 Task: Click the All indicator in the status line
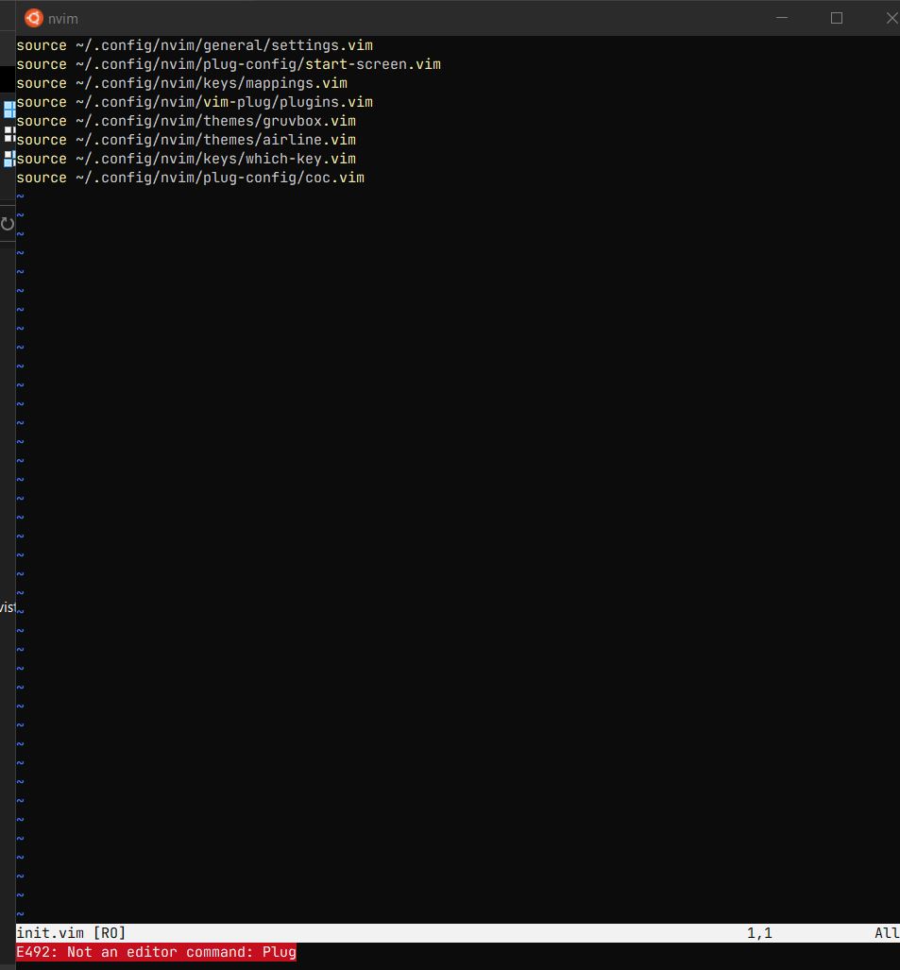886,932
